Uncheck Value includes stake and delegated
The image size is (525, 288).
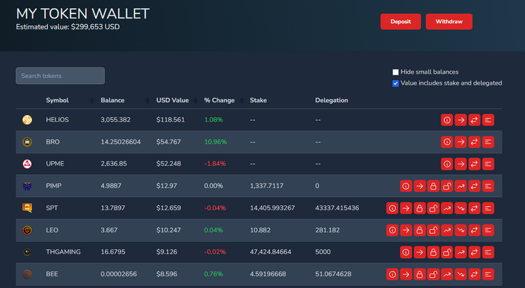396,83
